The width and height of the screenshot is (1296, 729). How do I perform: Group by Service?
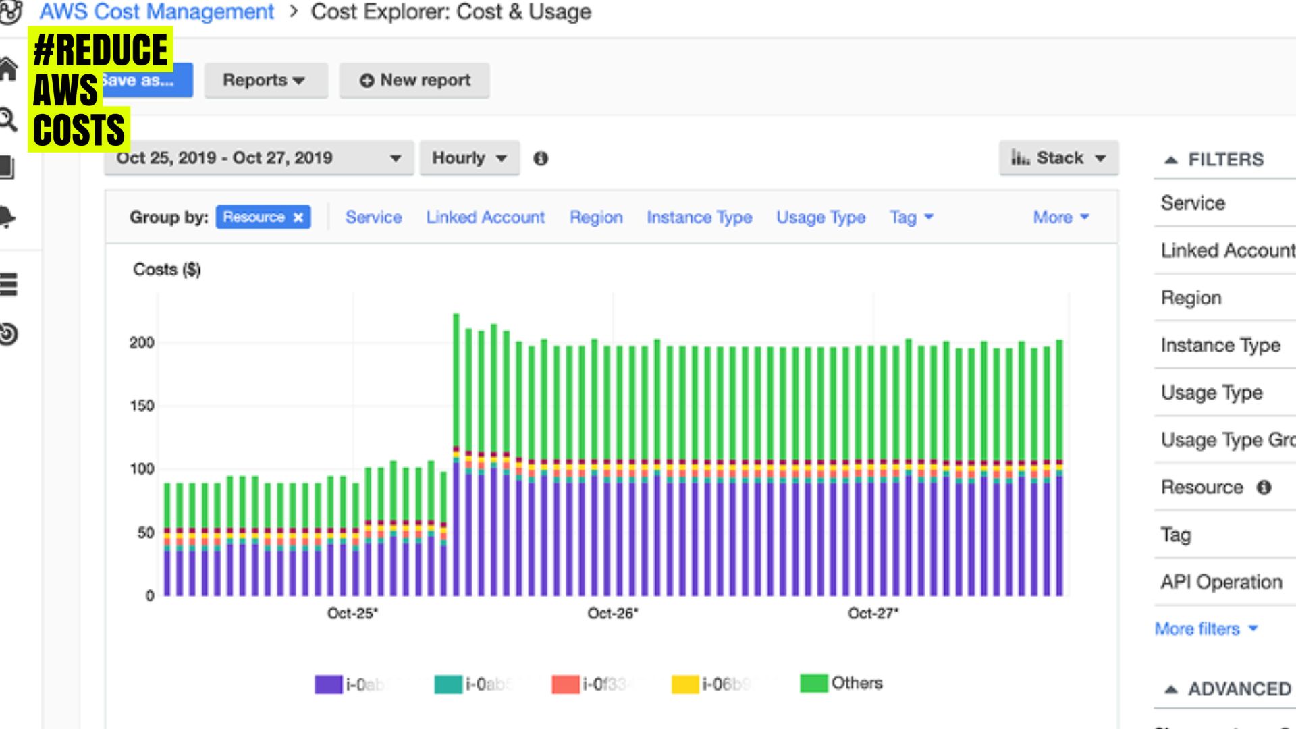(373, 217)
